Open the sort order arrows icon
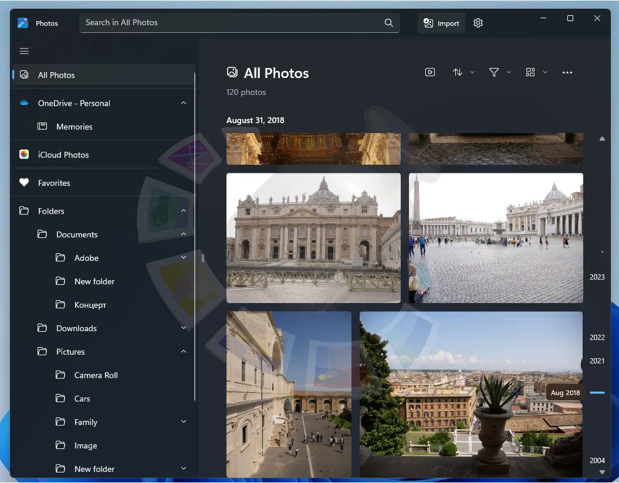 click(x=457, y=72)
